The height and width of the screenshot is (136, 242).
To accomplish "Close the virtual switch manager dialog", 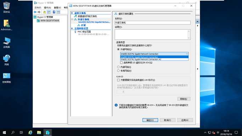I will pyautogui.click(x=191, y=6).
